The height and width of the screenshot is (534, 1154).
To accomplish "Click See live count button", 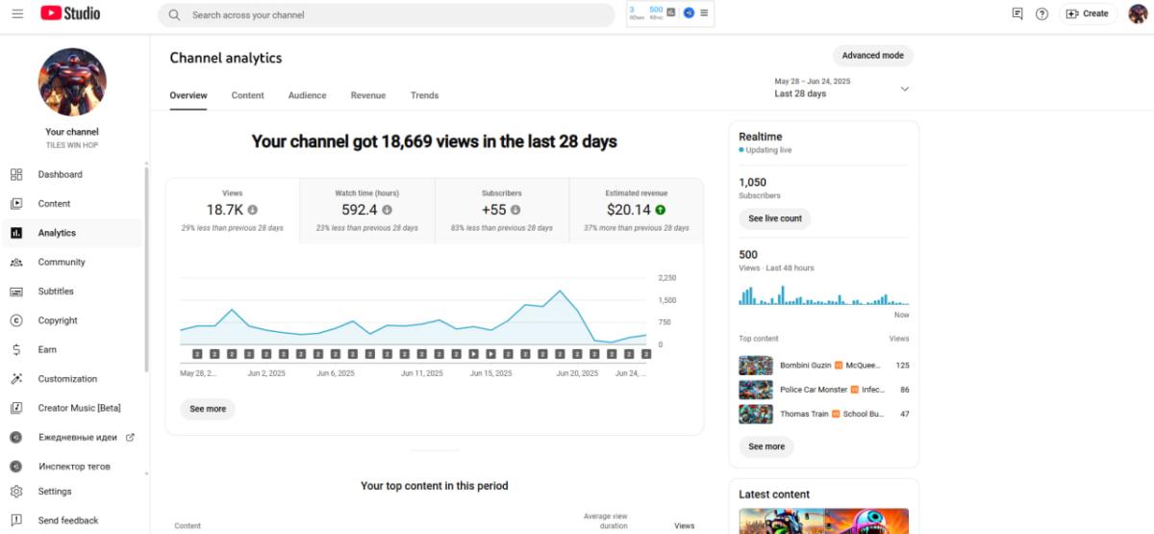I will pos(775,218).
